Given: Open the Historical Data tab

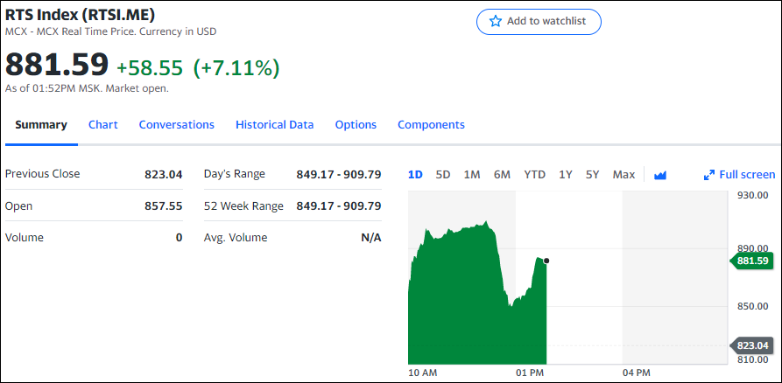Looking at the screenshot, I should point(274,125).
